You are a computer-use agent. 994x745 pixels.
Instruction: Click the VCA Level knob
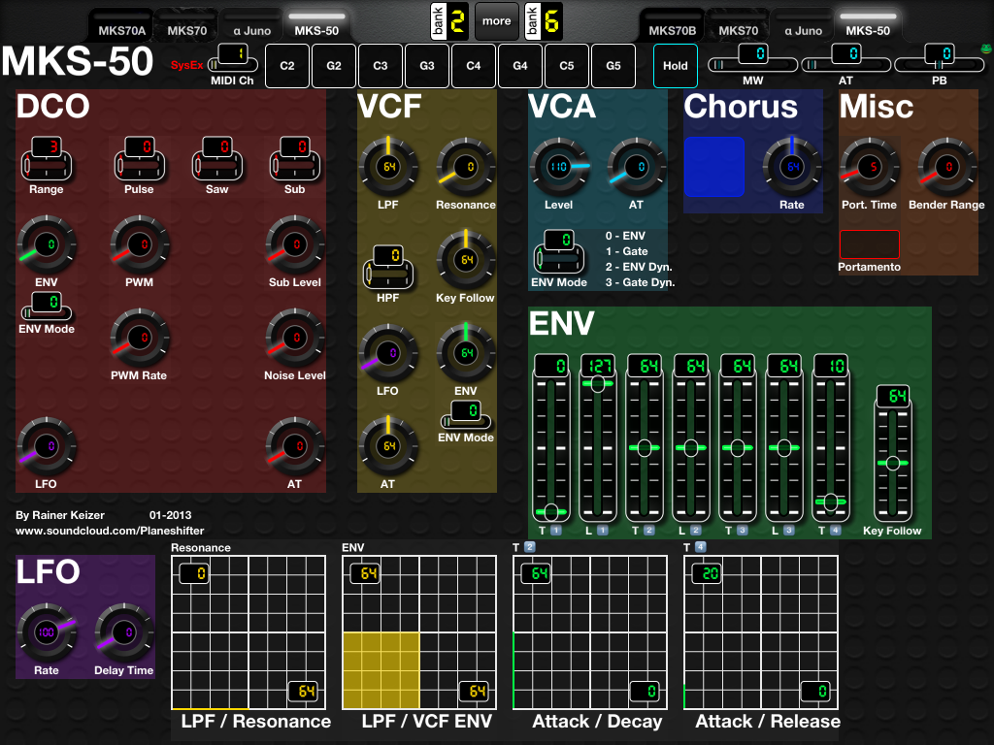[x=559, y=167]
